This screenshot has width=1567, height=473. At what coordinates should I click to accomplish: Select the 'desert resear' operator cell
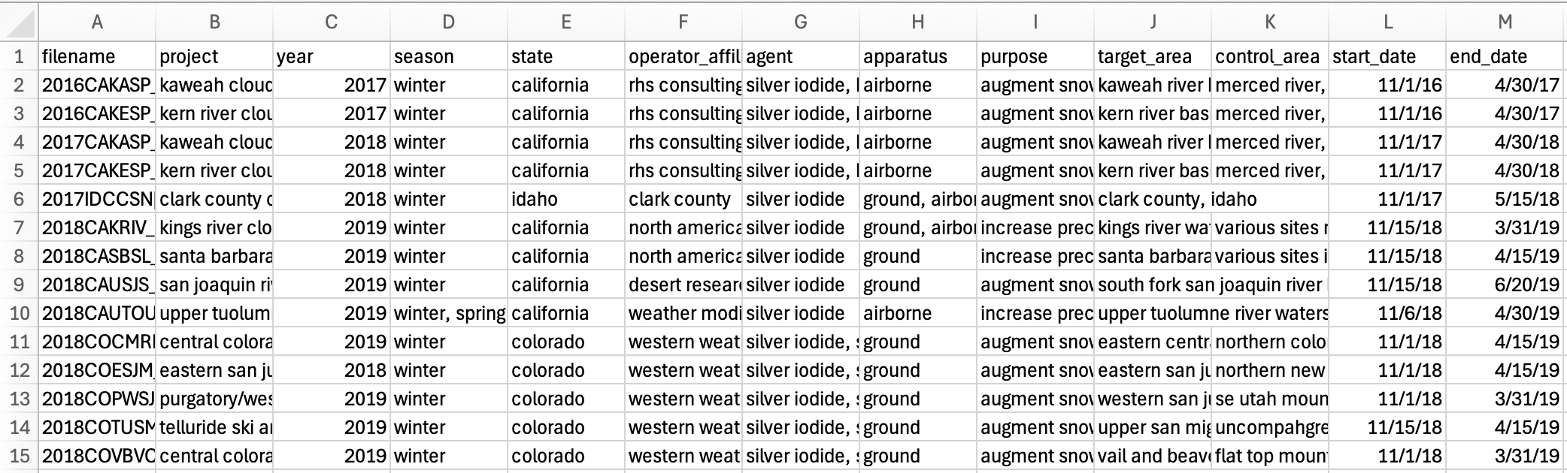pyautogui.click(x=683, y=285)
